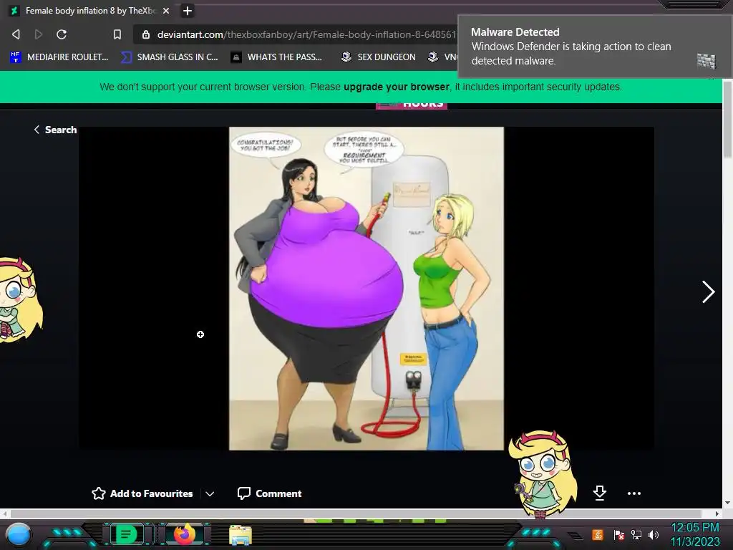The width and height of the screenshot is (733, 550).
Task: Close the Female body inflation 8 tab
Action: point(166,11)
